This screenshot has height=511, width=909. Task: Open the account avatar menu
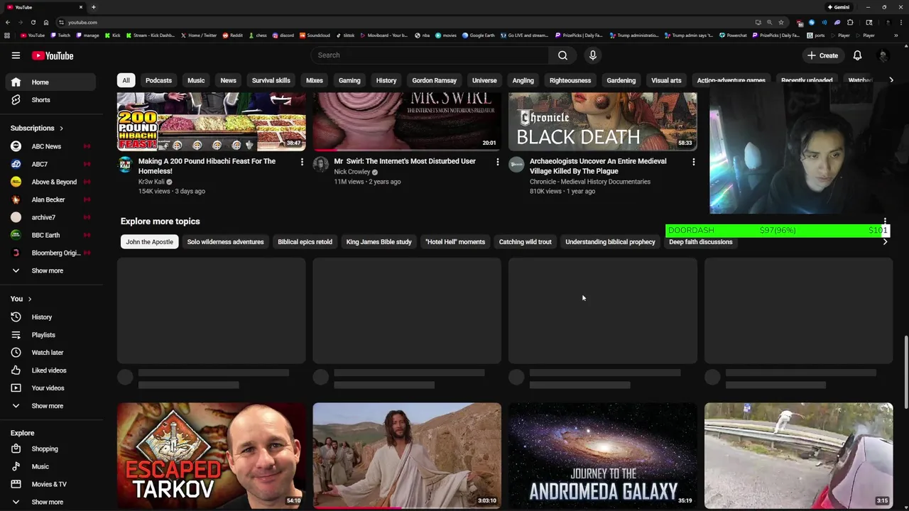(x=883, y=55)
